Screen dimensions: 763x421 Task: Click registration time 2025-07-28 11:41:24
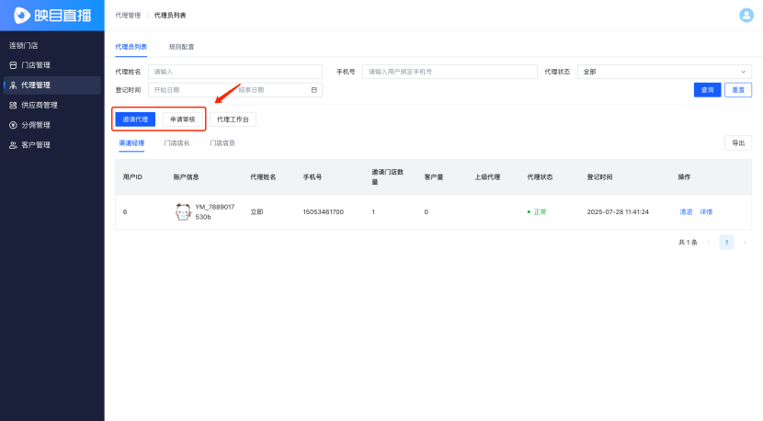coord(618,212)
